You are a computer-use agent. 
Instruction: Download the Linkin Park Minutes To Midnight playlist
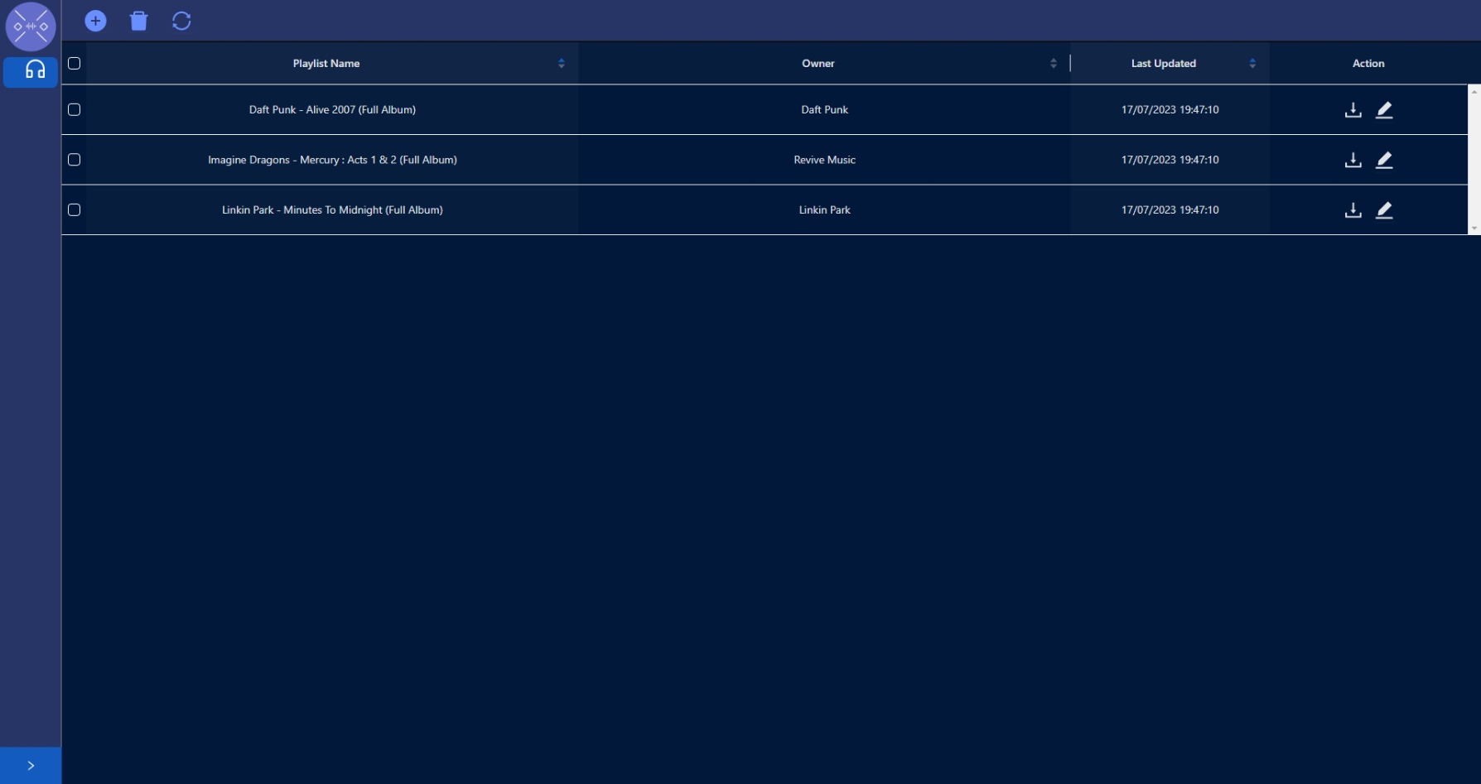tap(1353, 210)
